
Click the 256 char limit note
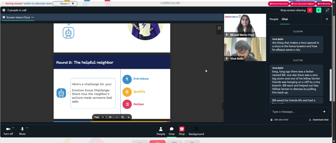279,120
